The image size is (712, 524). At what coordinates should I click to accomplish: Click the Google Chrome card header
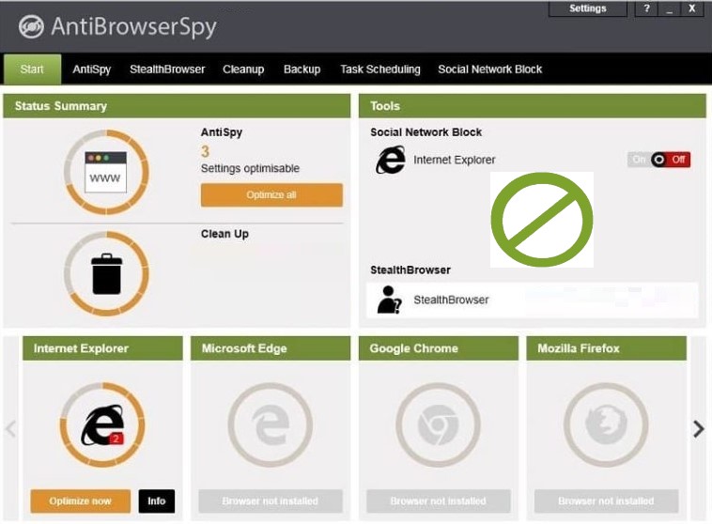coord(438,348)
